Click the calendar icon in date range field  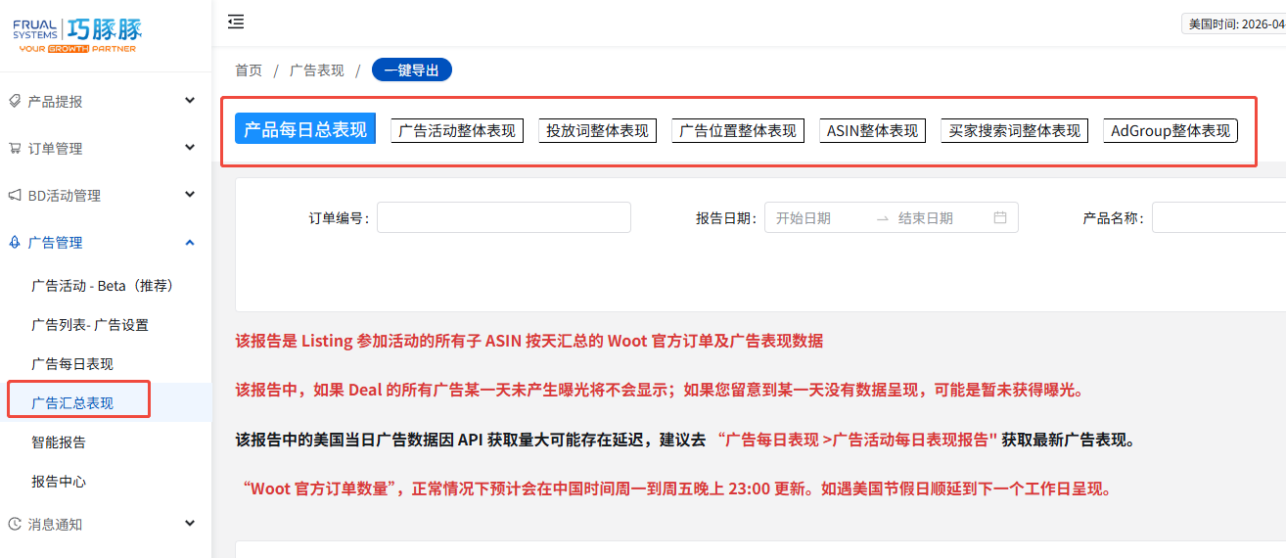(999, 218)
